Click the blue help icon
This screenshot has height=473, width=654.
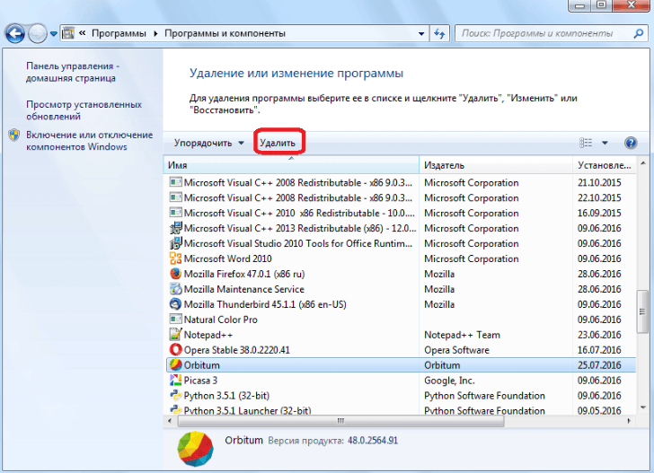point(631,143)
